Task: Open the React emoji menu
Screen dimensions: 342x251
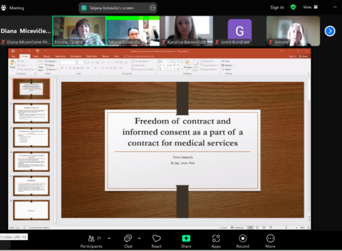Action: pos(157,241)
